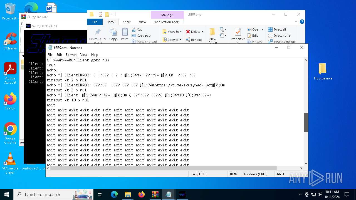The width and height of the screenshot is (356, 200).
Task: Open the Application Tools tab
Action: (x=167, y=22)
